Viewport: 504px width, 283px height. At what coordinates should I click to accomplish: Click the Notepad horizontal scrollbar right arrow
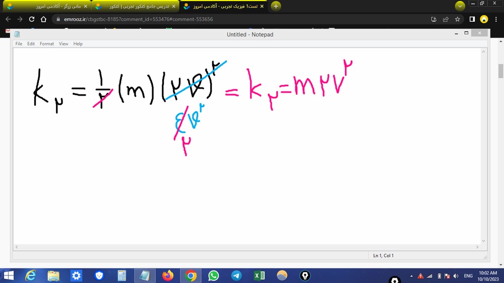[x=477, y=247]
